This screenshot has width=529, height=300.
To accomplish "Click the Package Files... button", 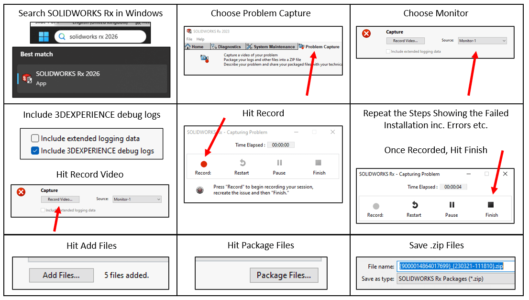I will pyautogui.click(x=284, y=275).
